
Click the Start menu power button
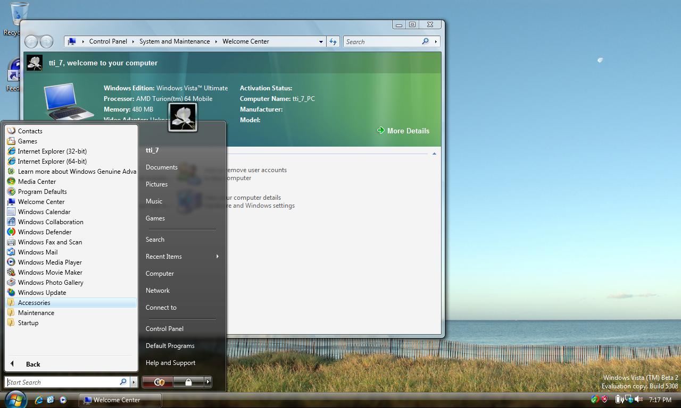[x=157, y=382]
